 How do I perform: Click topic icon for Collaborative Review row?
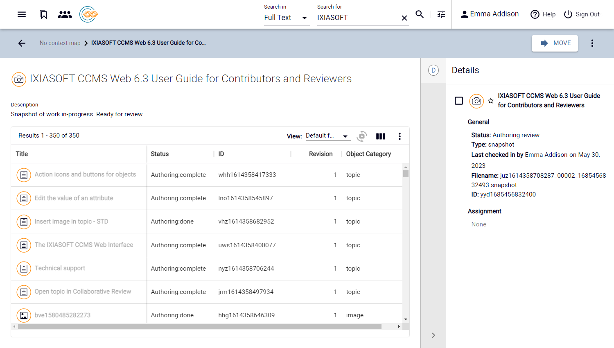(24, 292)
